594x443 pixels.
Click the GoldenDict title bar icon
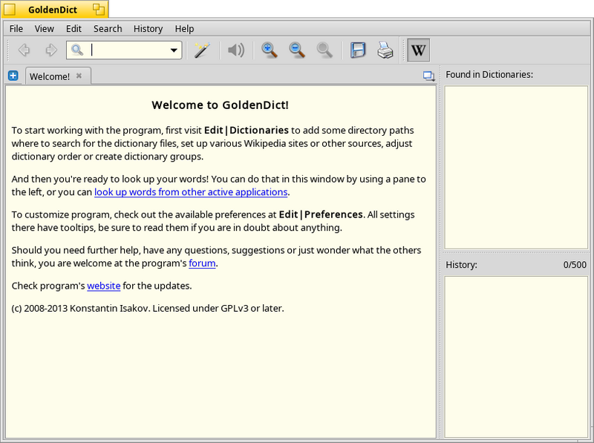pos(10,10)
